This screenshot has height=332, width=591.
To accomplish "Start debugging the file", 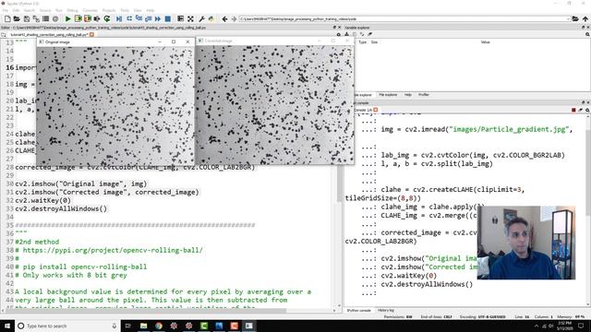I will pos(119,18).
